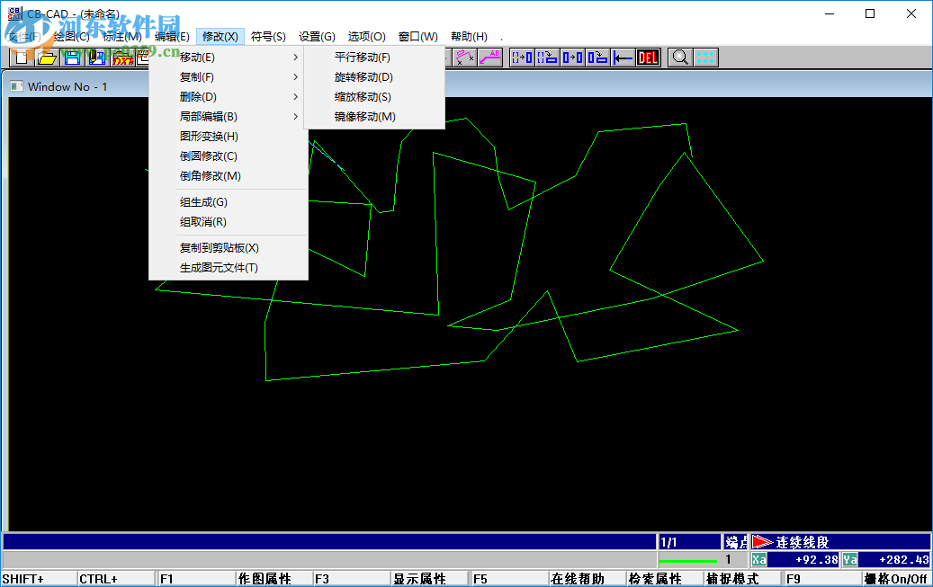Click the grid dots icon at toolbar's right end
933x587 pixels.
point(705,57)
